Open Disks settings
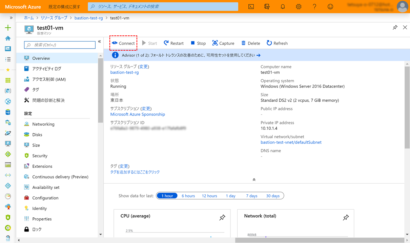This screenshot has height=243, width=410. [57, 135]
